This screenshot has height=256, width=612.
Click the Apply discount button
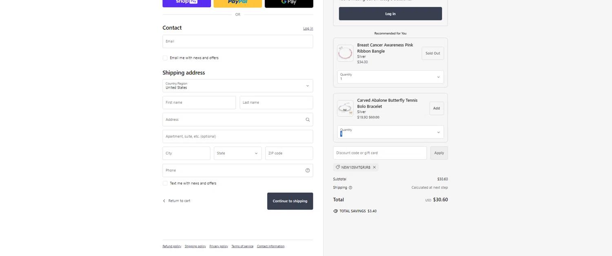pos(439,153)
